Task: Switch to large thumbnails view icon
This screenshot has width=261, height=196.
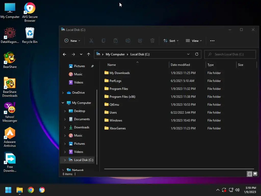Action: (255, 174)
